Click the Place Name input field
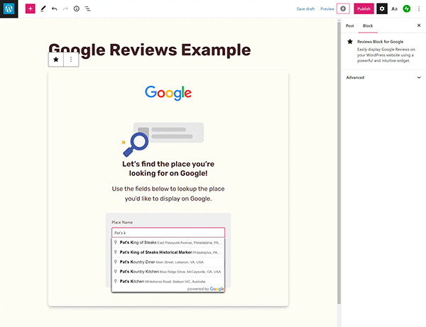This screenshot has width=426, height=327. point(168,233)
